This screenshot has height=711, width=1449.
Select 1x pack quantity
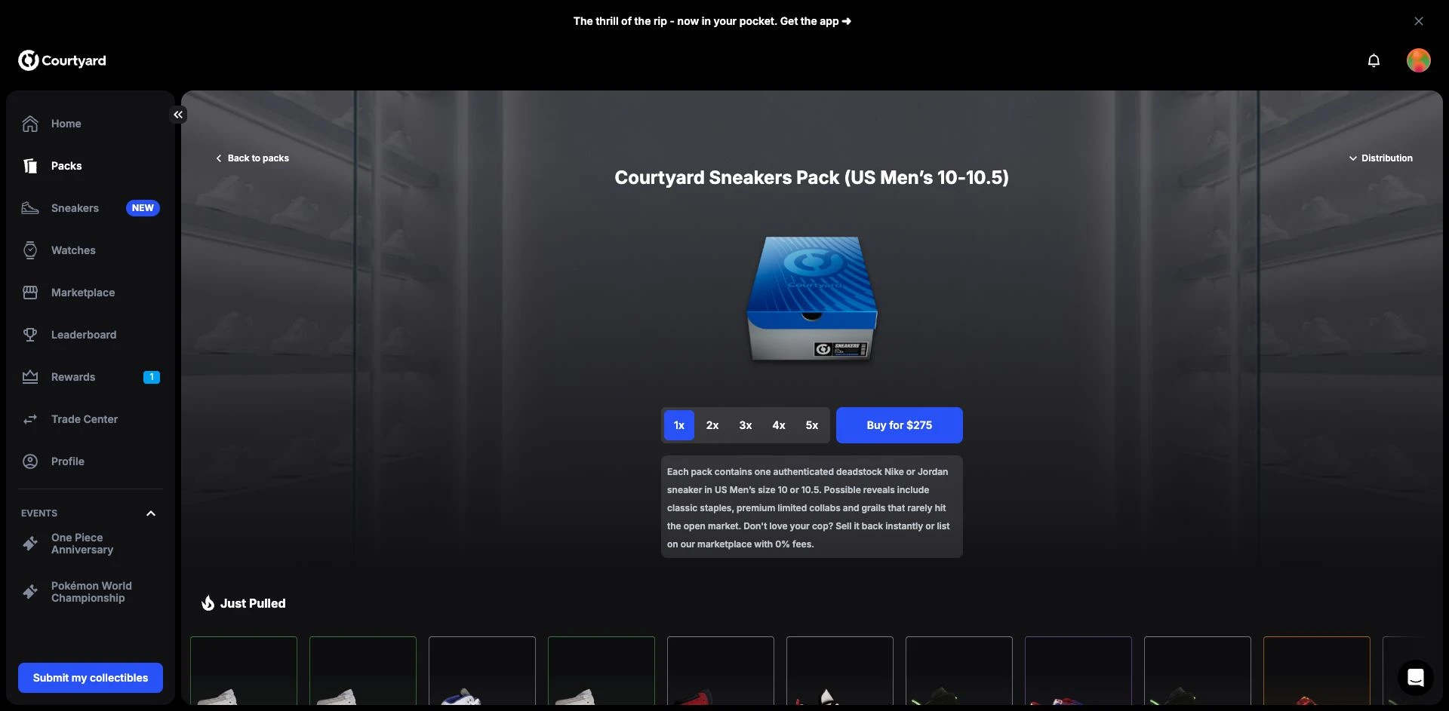click(679, 425)
